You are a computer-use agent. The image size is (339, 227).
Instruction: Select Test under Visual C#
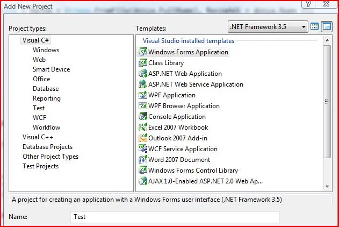point(39,108)
